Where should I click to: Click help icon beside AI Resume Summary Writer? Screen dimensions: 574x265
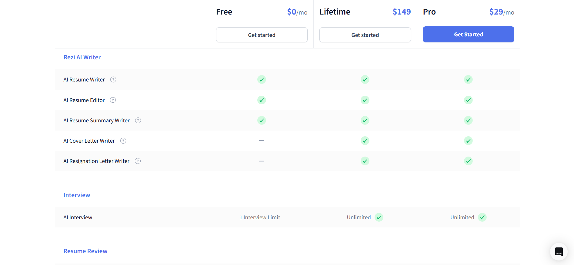point(138,120)
